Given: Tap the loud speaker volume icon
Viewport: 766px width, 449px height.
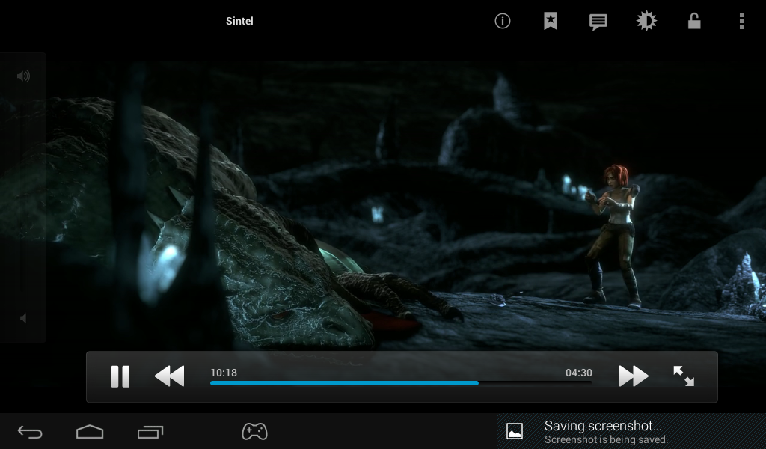Looking at the screenshot, I should tap(23, 76).
